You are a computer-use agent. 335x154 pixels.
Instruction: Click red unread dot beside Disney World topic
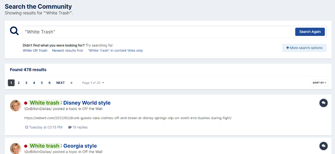(26, 103)
